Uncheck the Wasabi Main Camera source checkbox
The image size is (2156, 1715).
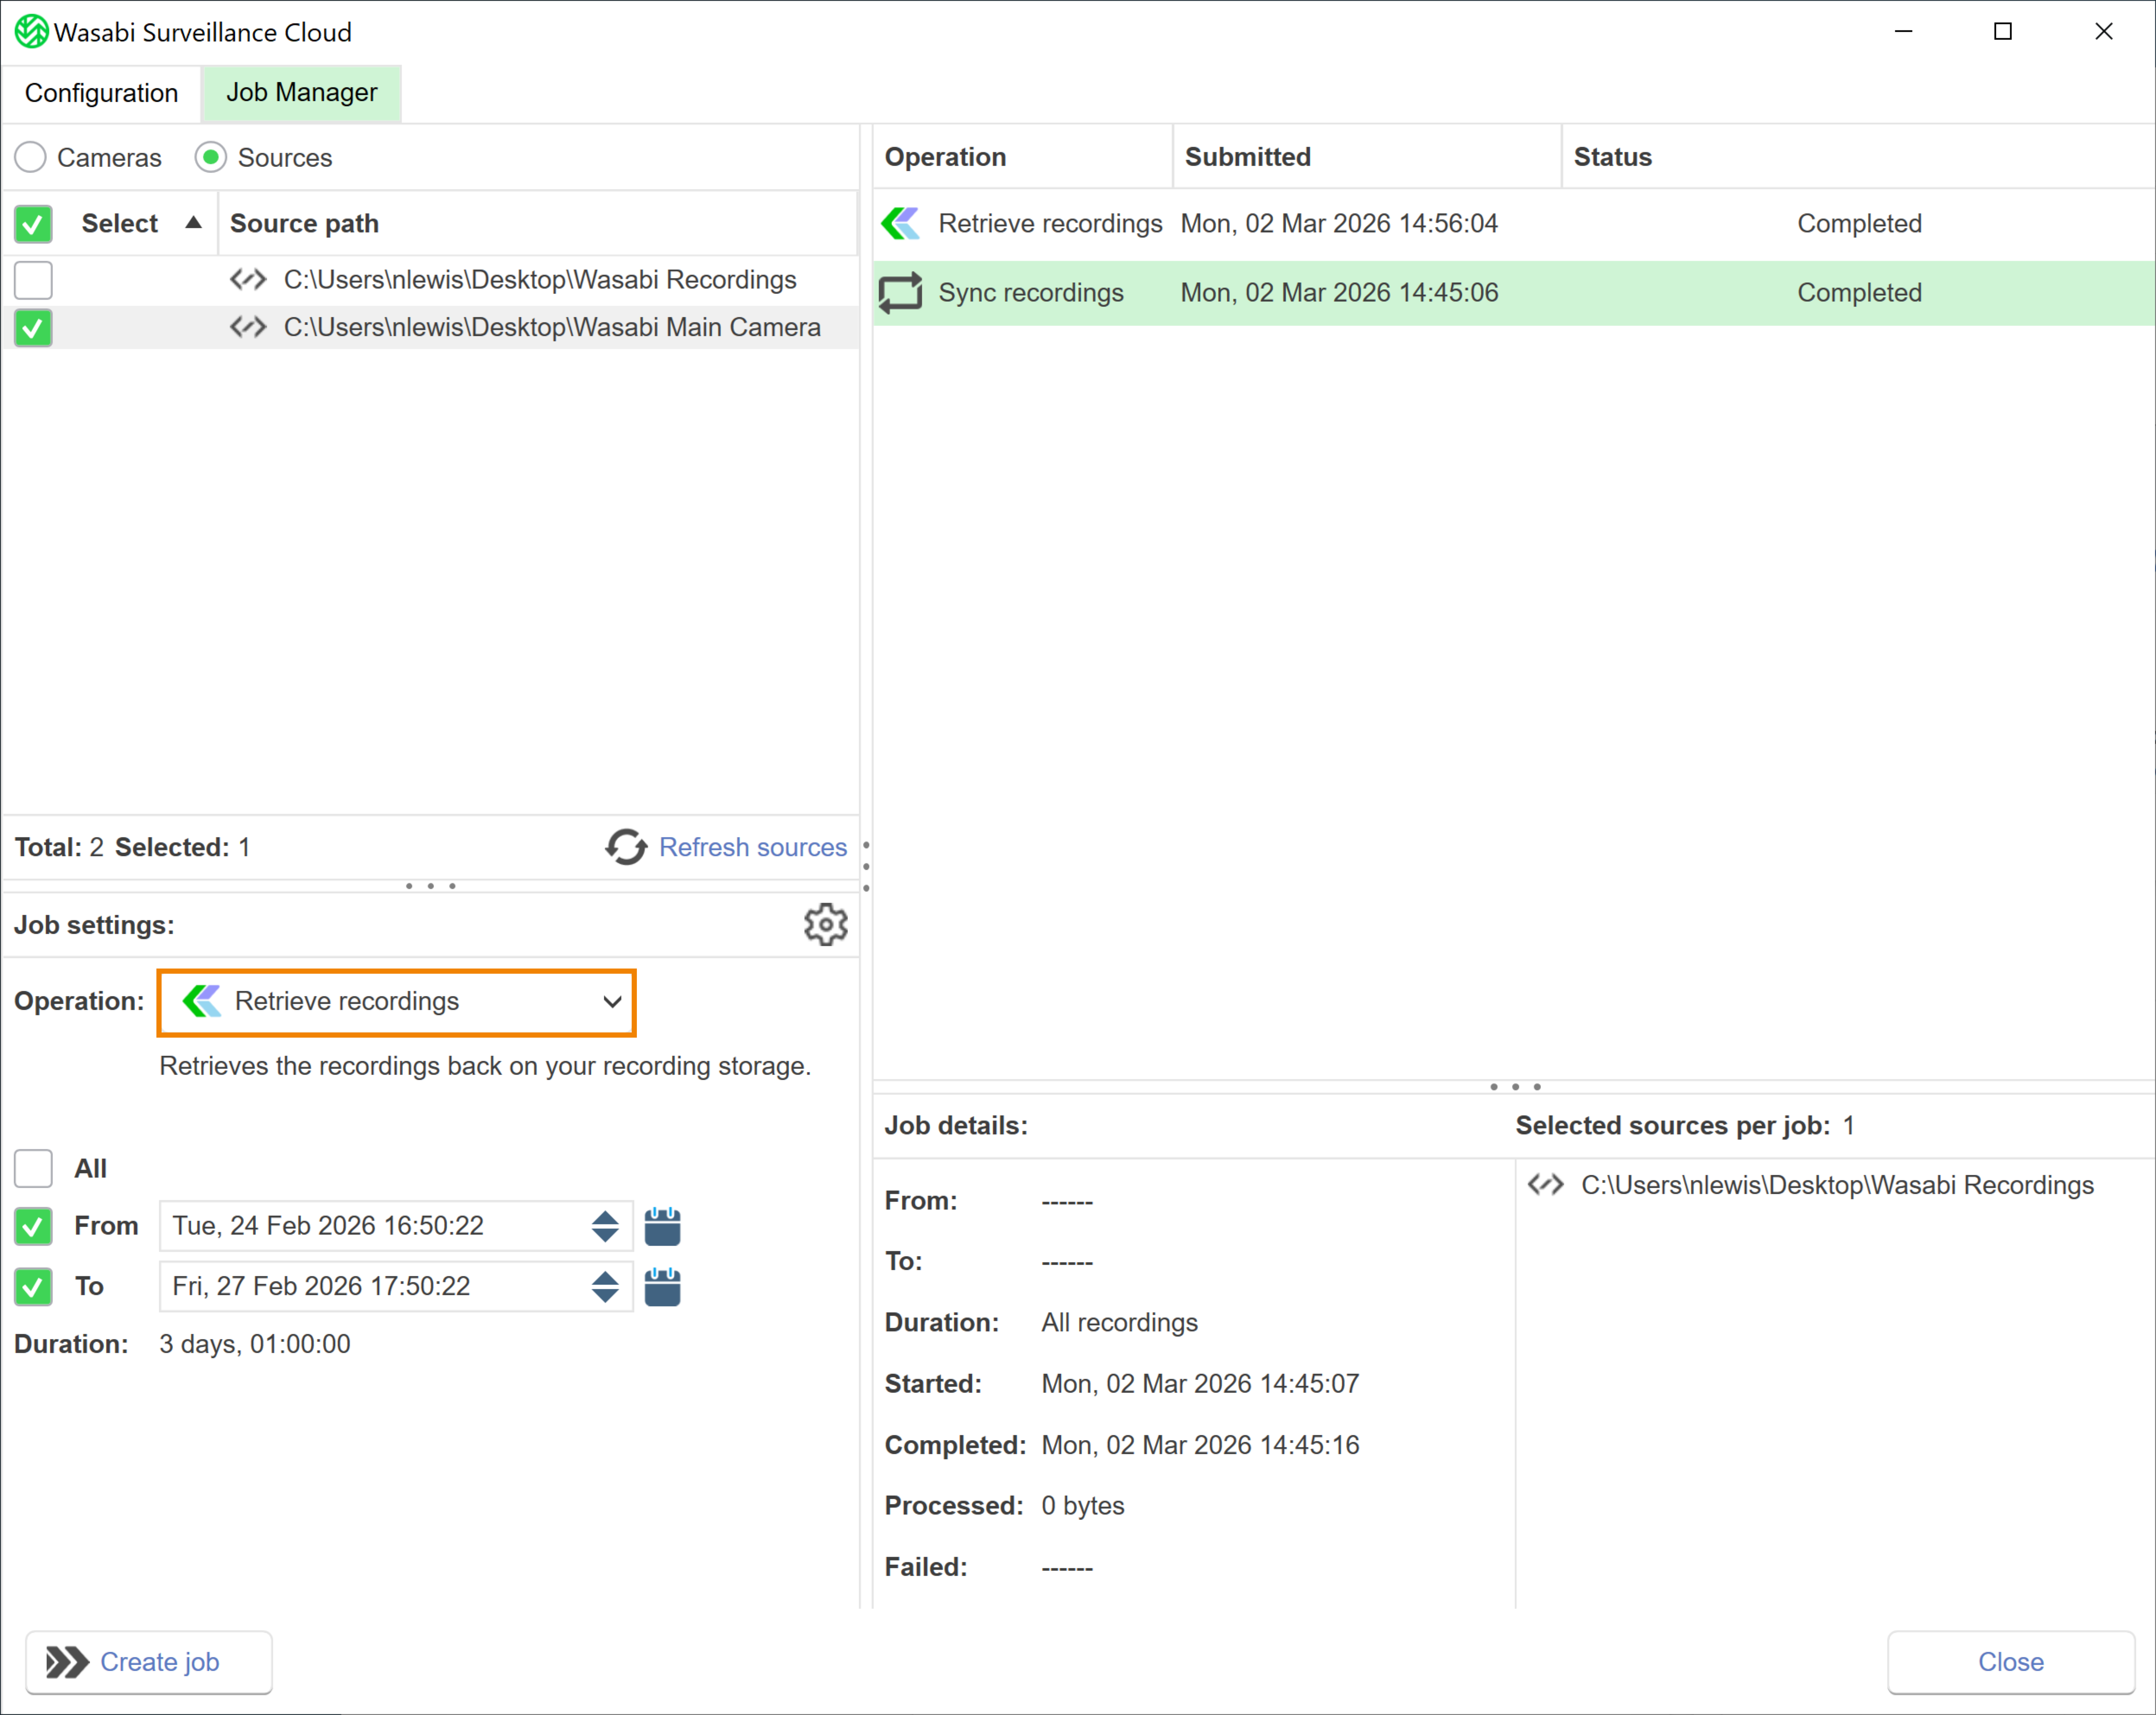coord(33,328)
